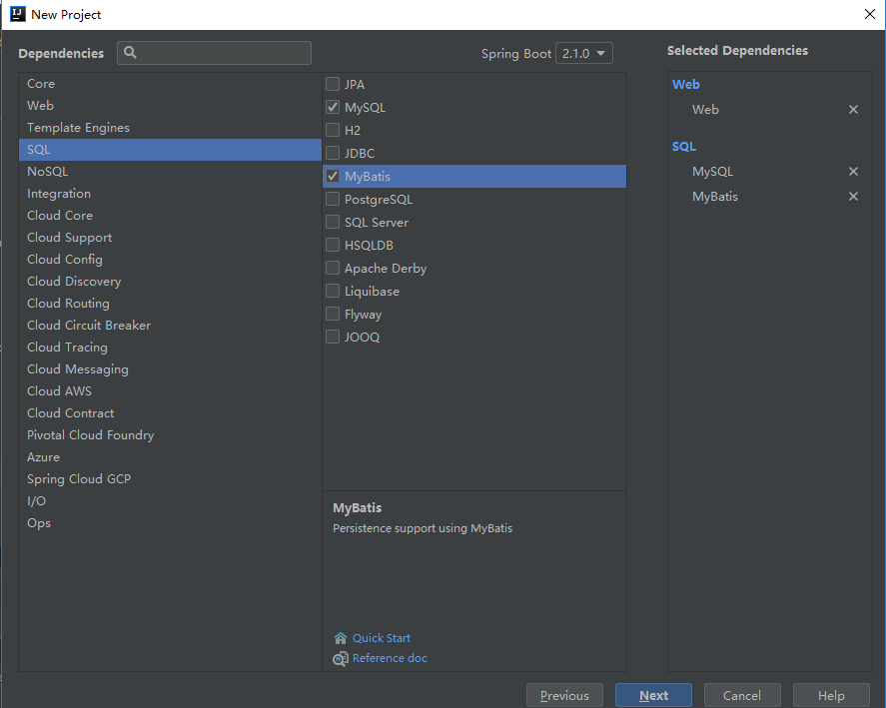Select Cloud Discovery category
The height and width of the screenshot is (708, 886).
(170, 282)
